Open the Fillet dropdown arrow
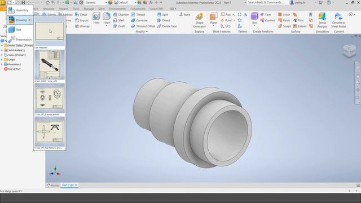This screenshot has width=361, height=203. coord(107,26)
